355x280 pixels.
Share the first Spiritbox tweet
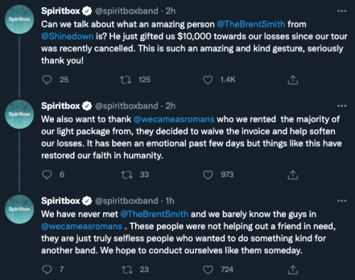pyautogui.click(x=293, y=80)
